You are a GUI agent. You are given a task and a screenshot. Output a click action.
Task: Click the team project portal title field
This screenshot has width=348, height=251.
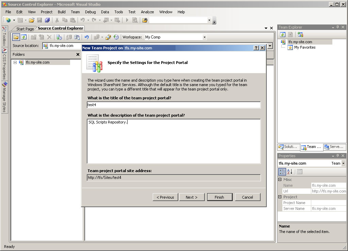pyautogui.click(x=174, y=105)
